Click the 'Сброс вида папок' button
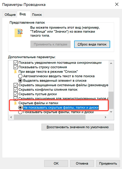This screenshot has height=169, width=122. point(92,44)
